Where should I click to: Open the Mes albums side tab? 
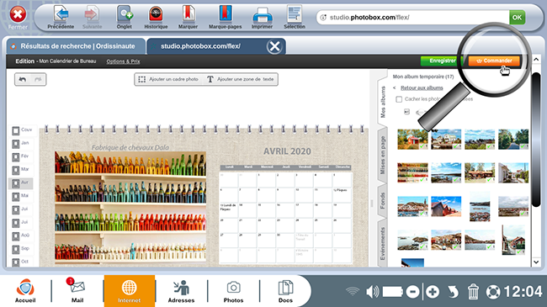383,102
